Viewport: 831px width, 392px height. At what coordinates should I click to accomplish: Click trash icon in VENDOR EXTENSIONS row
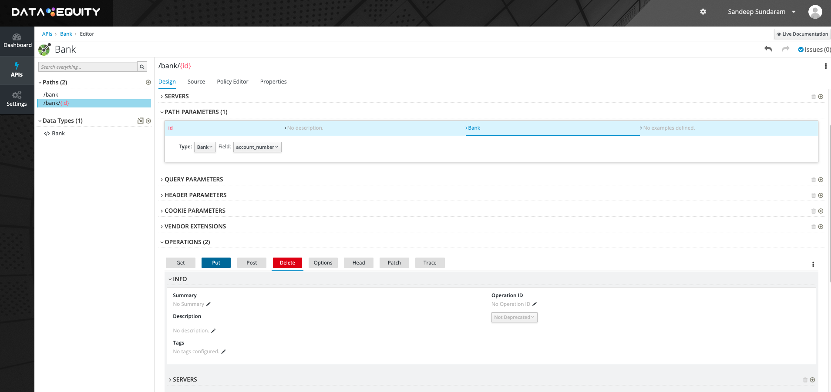coord(814,227)
